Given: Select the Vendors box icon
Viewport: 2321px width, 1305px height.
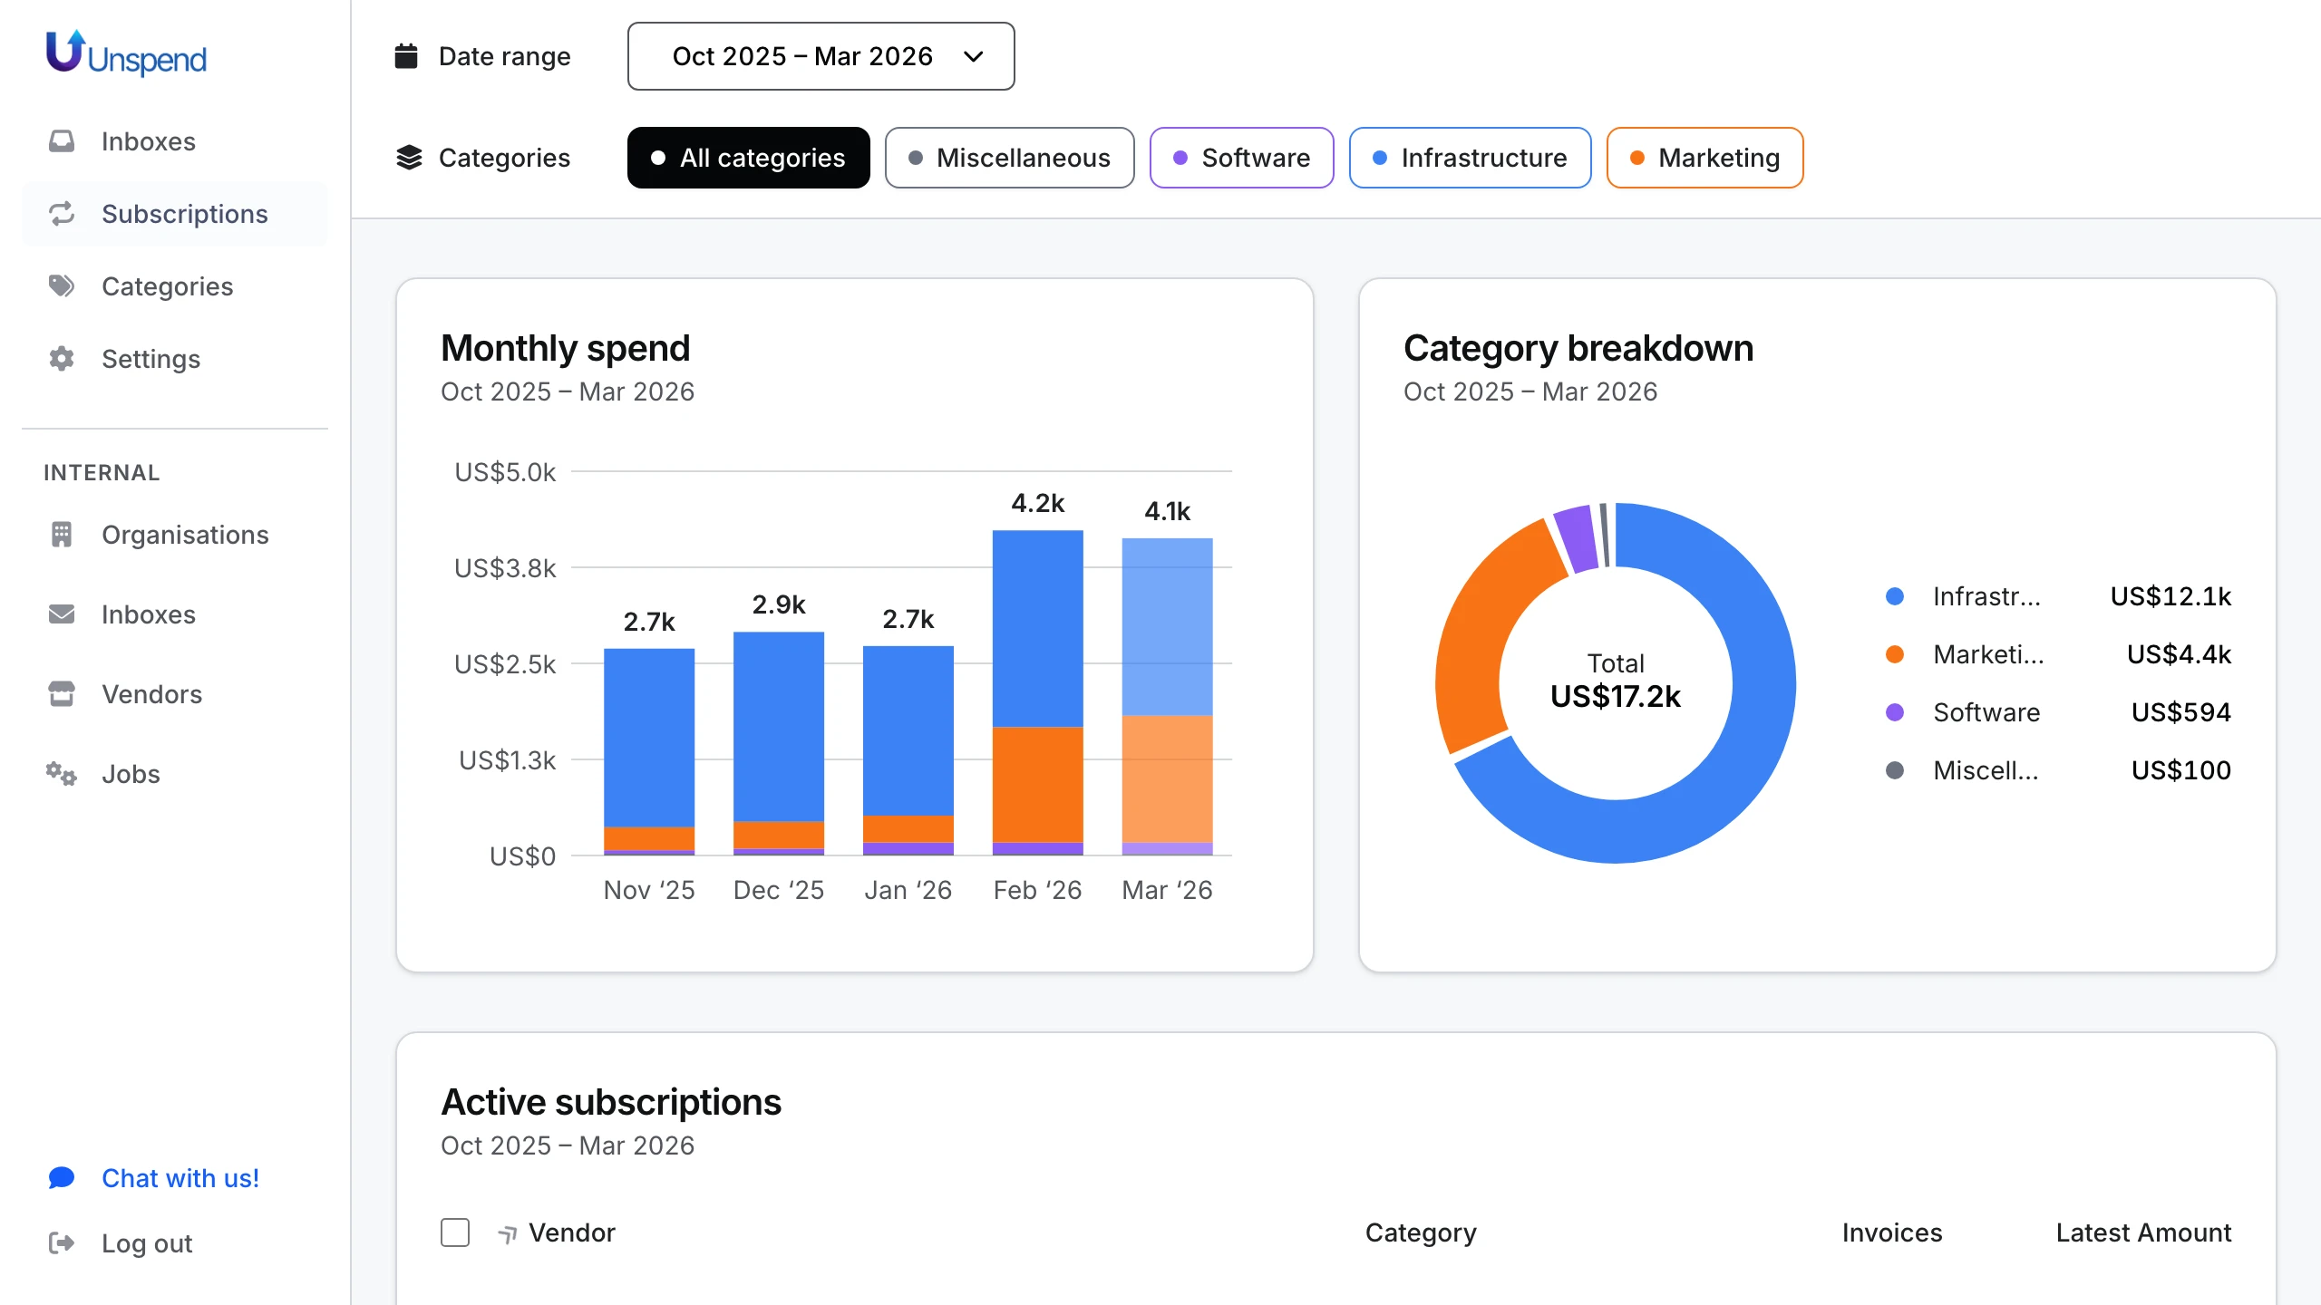Looking at the screenshot, I should [x=61, y=694].
